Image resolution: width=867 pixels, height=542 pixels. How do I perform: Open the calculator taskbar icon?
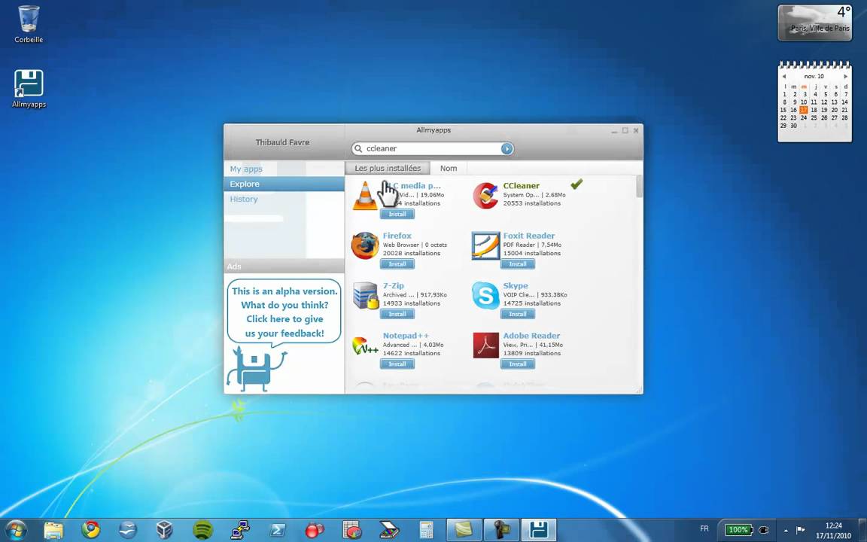click(x=426, y=530)
